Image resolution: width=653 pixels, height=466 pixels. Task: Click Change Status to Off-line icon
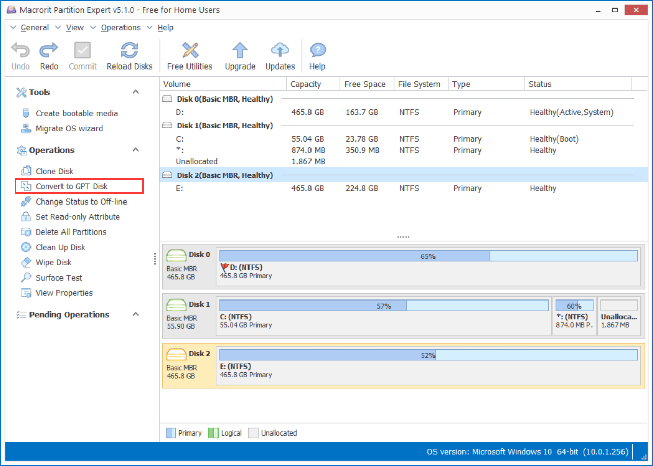(x=26, y=202)
